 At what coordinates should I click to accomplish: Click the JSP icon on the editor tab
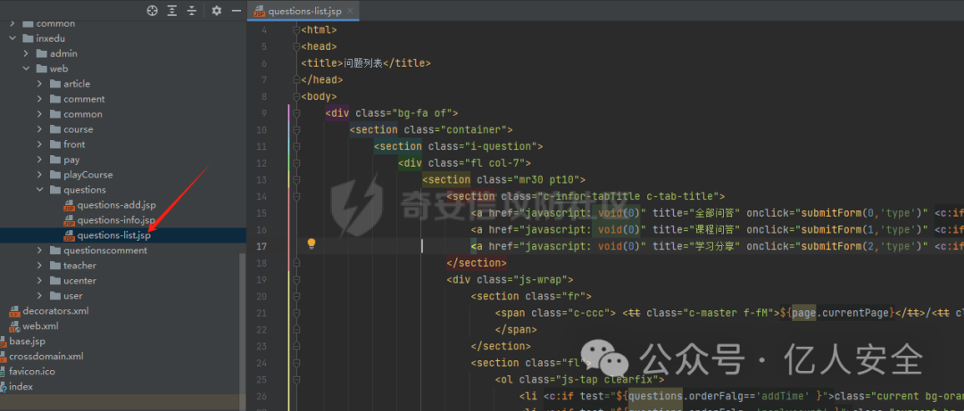260,11
